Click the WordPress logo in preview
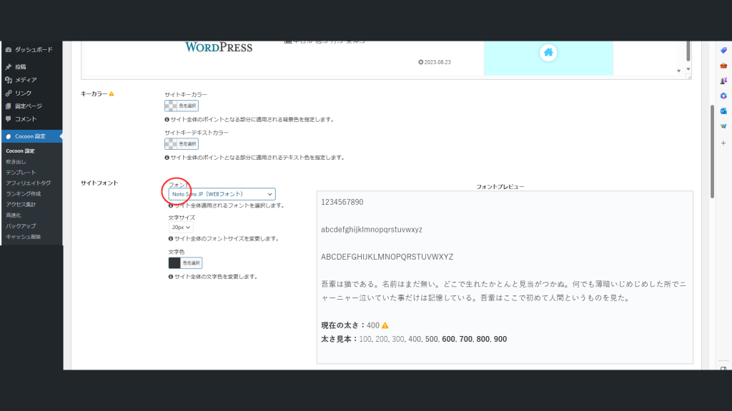Image resolution: width=732 pixels, height=411 pixels. [219, 47]
